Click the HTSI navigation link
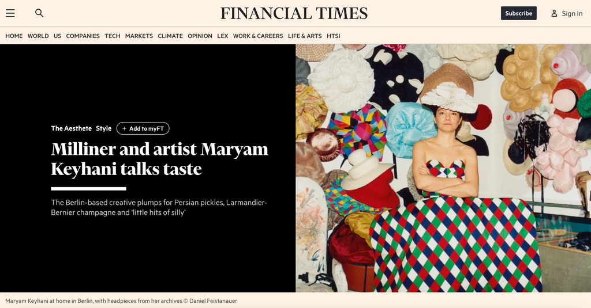 coord(333,36)
